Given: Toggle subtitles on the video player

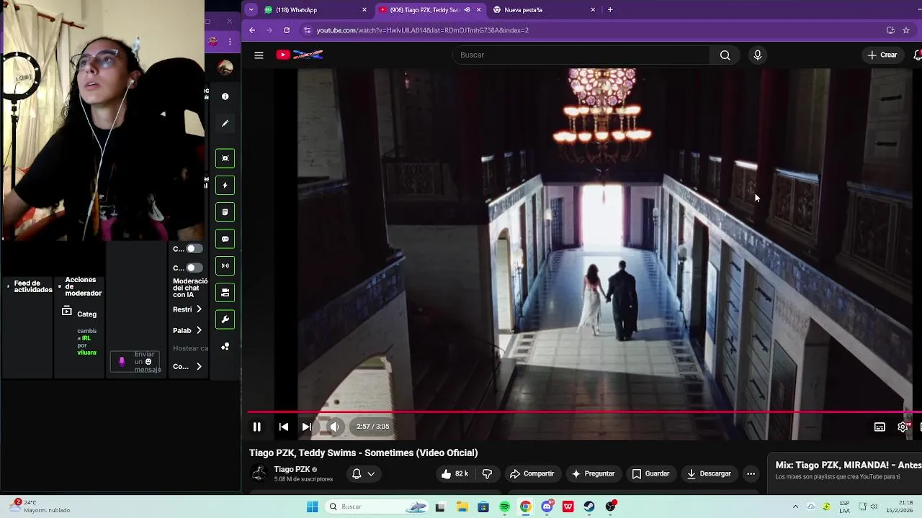Looking at the screenshot, I should 880,427.
